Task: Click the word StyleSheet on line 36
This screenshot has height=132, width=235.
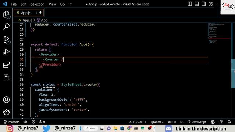Action: (x=71, y=85)
